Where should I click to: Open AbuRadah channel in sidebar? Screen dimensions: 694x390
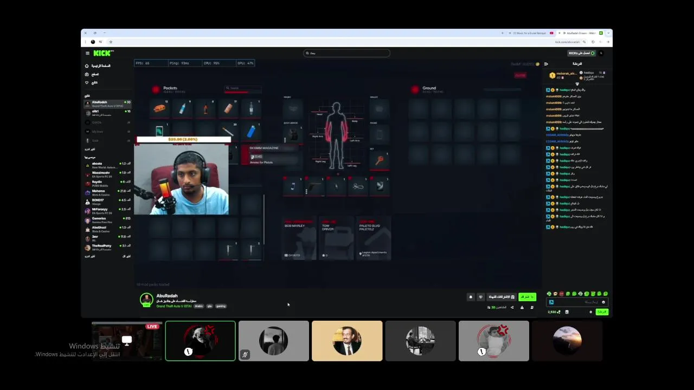108,103
